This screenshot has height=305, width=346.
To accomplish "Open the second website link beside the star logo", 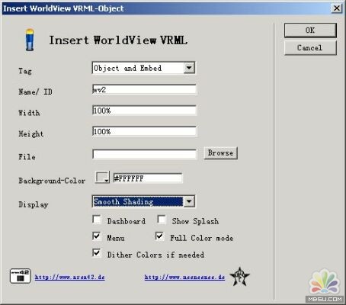I will (184, 277).
